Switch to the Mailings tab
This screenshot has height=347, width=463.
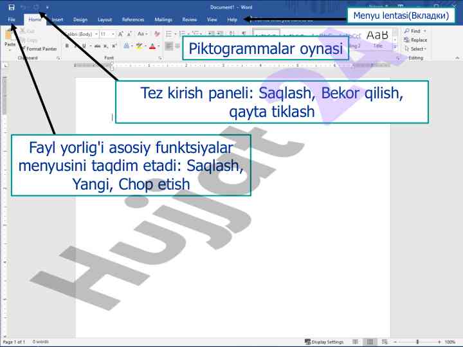point(163,19)
